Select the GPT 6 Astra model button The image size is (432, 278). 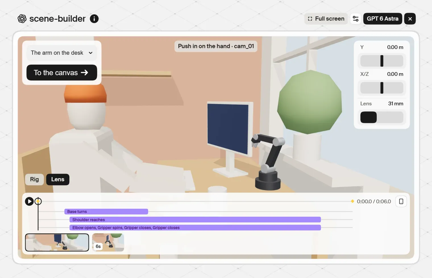point(383,19)
